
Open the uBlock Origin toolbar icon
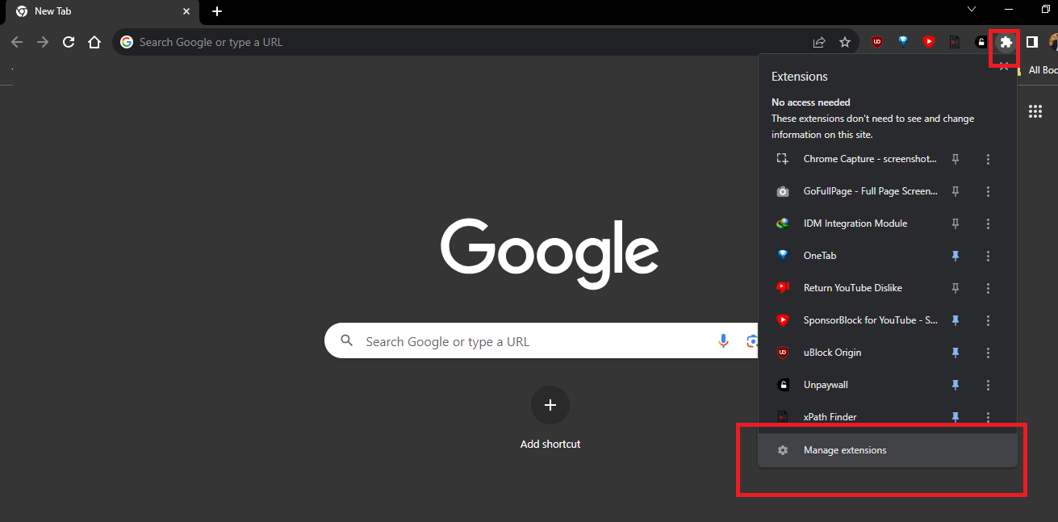point(877,42)
